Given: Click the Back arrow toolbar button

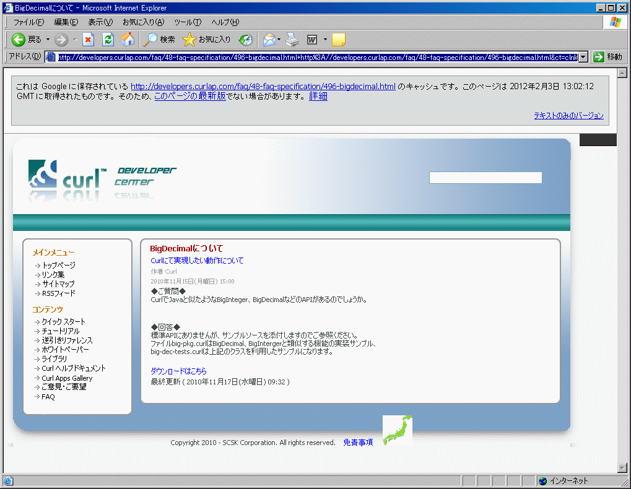Looking at the screenshot, I should click(x=19, y=40).
